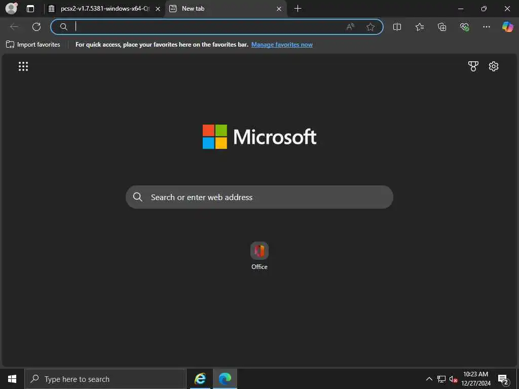Open Microsoft Rewards trophy icon
519x389 pixels.
click(x=473, y=66)
